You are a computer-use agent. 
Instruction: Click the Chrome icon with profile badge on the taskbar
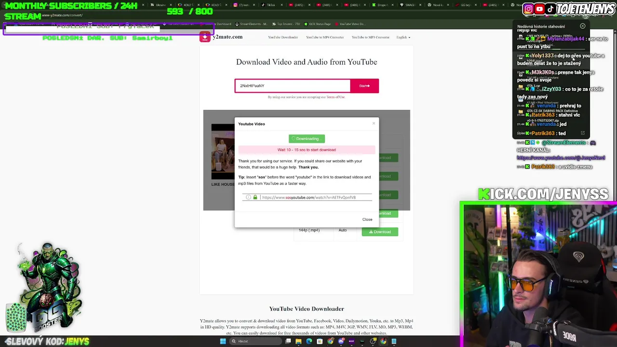(330, 341)
